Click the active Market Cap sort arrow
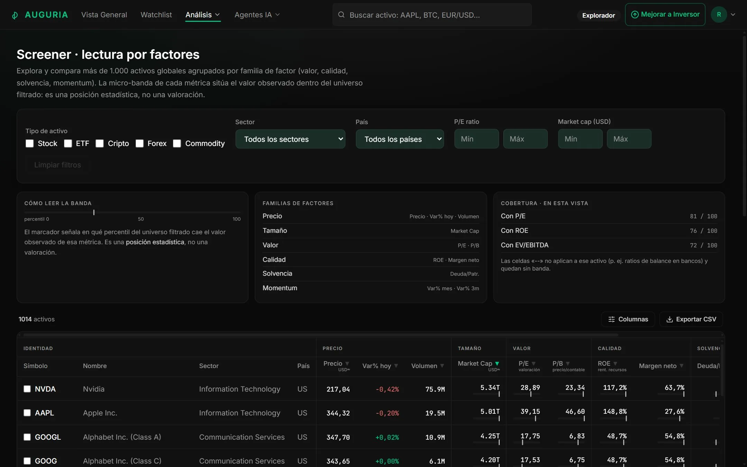Screen dimensions: 747x467 pos(497,364)
